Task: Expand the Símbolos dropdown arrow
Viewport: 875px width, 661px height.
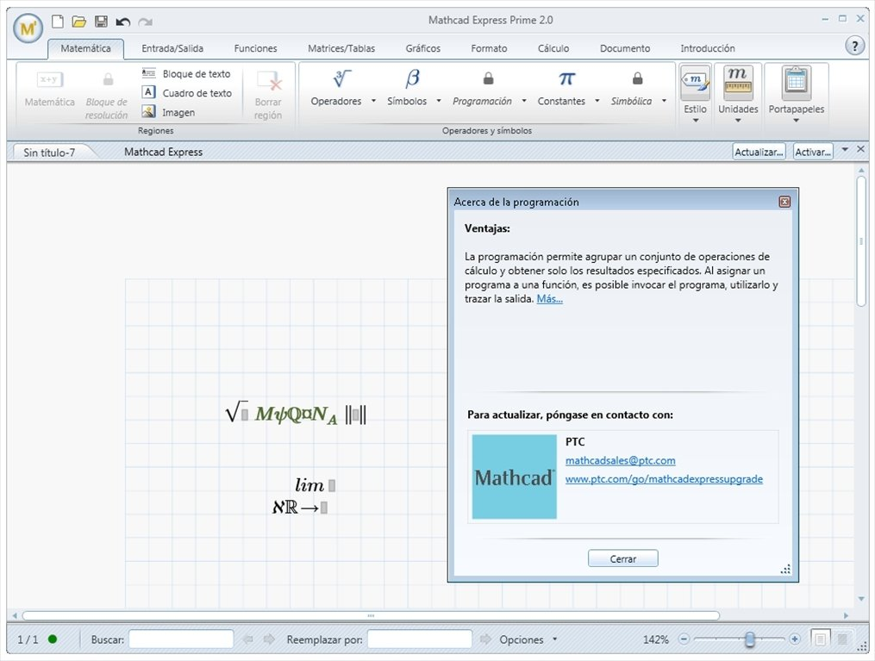Action: point(439,101)
